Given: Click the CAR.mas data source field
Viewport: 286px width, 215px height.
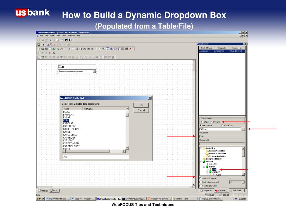Looking at the screenshot, I should pos(220,129).
